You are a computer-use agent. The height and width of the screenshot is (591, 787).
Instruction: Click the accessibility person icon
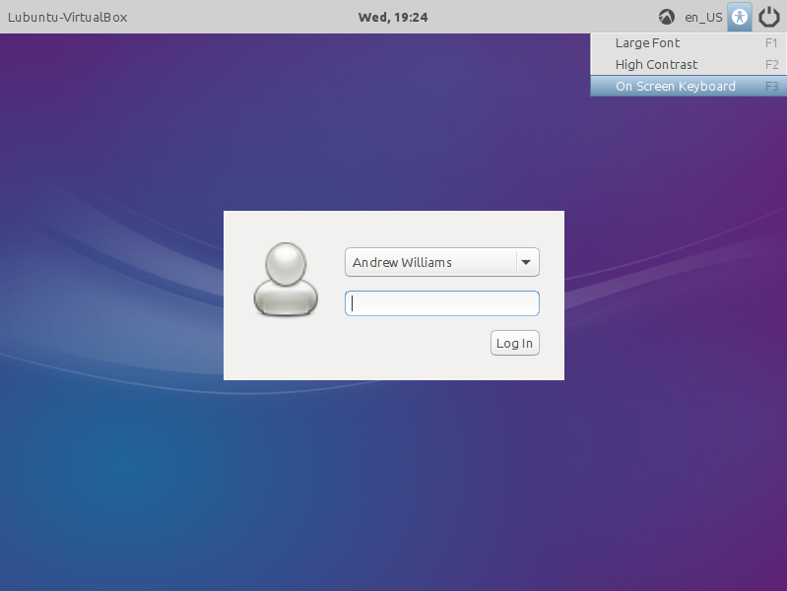click(740, 17)
